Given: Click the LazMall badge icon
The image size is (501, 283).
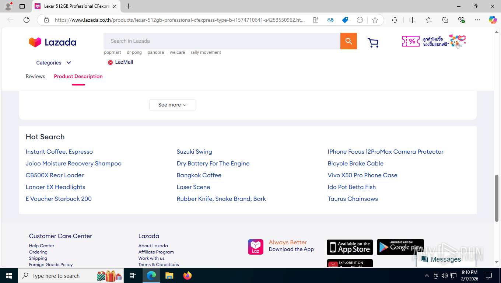Looking at the screenshot, I should click(x=110, y=62).
